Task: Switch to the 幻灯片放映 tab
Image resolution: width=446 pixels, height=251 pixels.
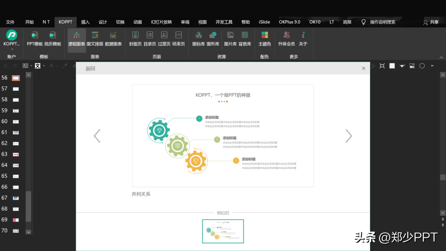Action: point(161,22)
